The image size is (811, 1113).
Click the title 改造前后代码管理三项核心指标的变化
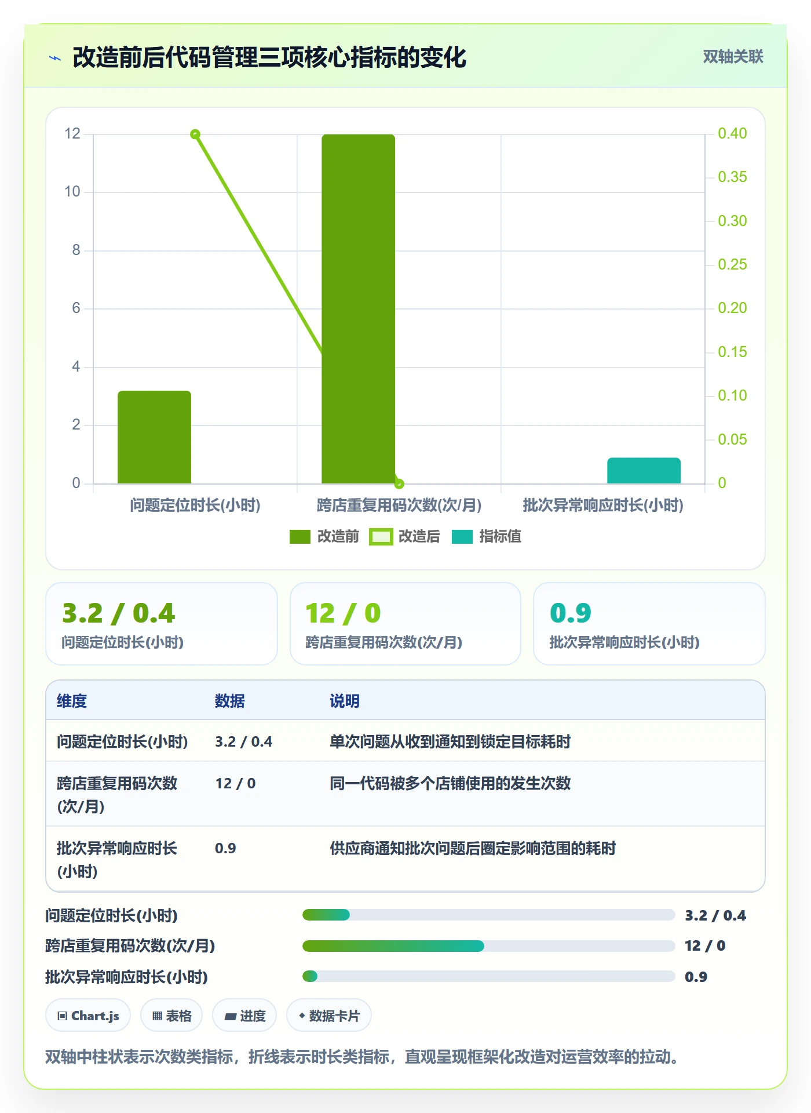[269, 57]
